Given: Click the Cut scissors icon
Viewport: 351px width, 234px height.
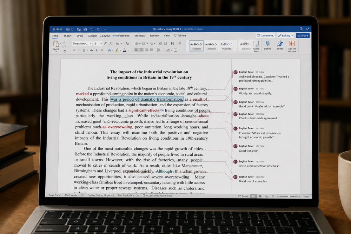Looking at the screenshot, I should [x=64, y=42].
